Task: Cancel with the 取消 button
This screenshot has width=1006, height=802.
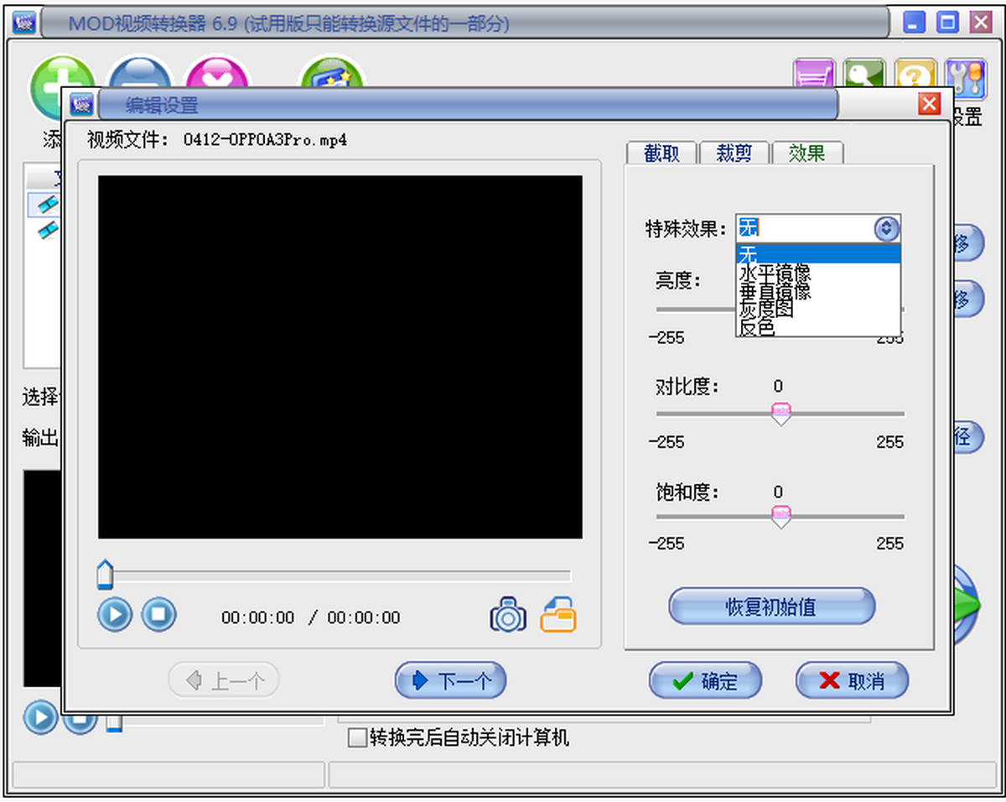Action: point(852,680)
